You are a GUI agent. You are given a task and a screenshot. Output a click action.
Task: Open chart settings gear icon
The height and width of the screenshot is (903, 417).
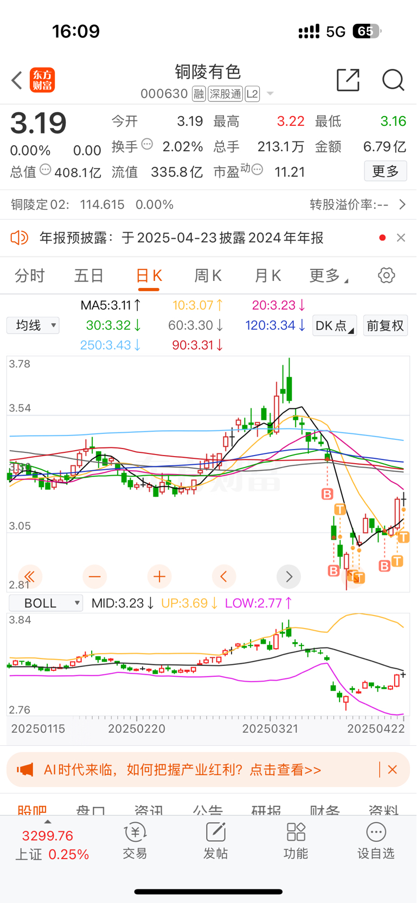click(x=386, y=275)
